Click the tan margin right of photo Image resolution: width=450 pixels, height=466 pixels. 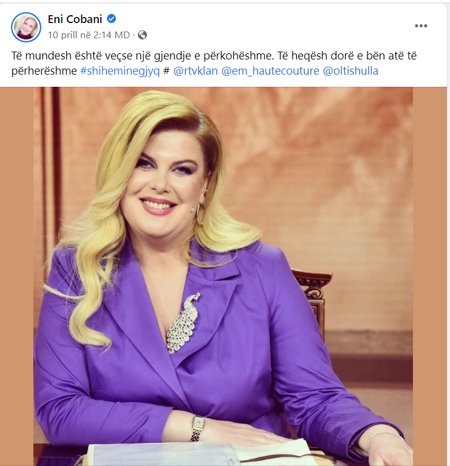click(x=430, y=277)
